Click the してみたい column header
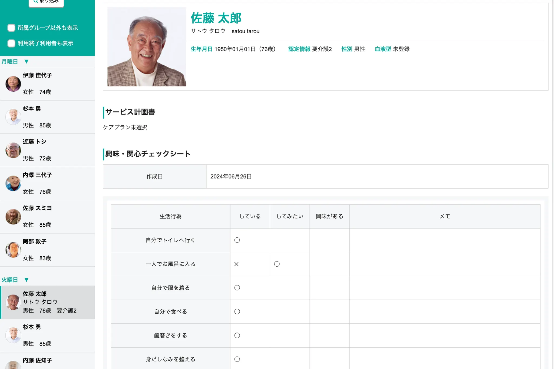The height and width of the screenshot is (369, 554). 290,216
